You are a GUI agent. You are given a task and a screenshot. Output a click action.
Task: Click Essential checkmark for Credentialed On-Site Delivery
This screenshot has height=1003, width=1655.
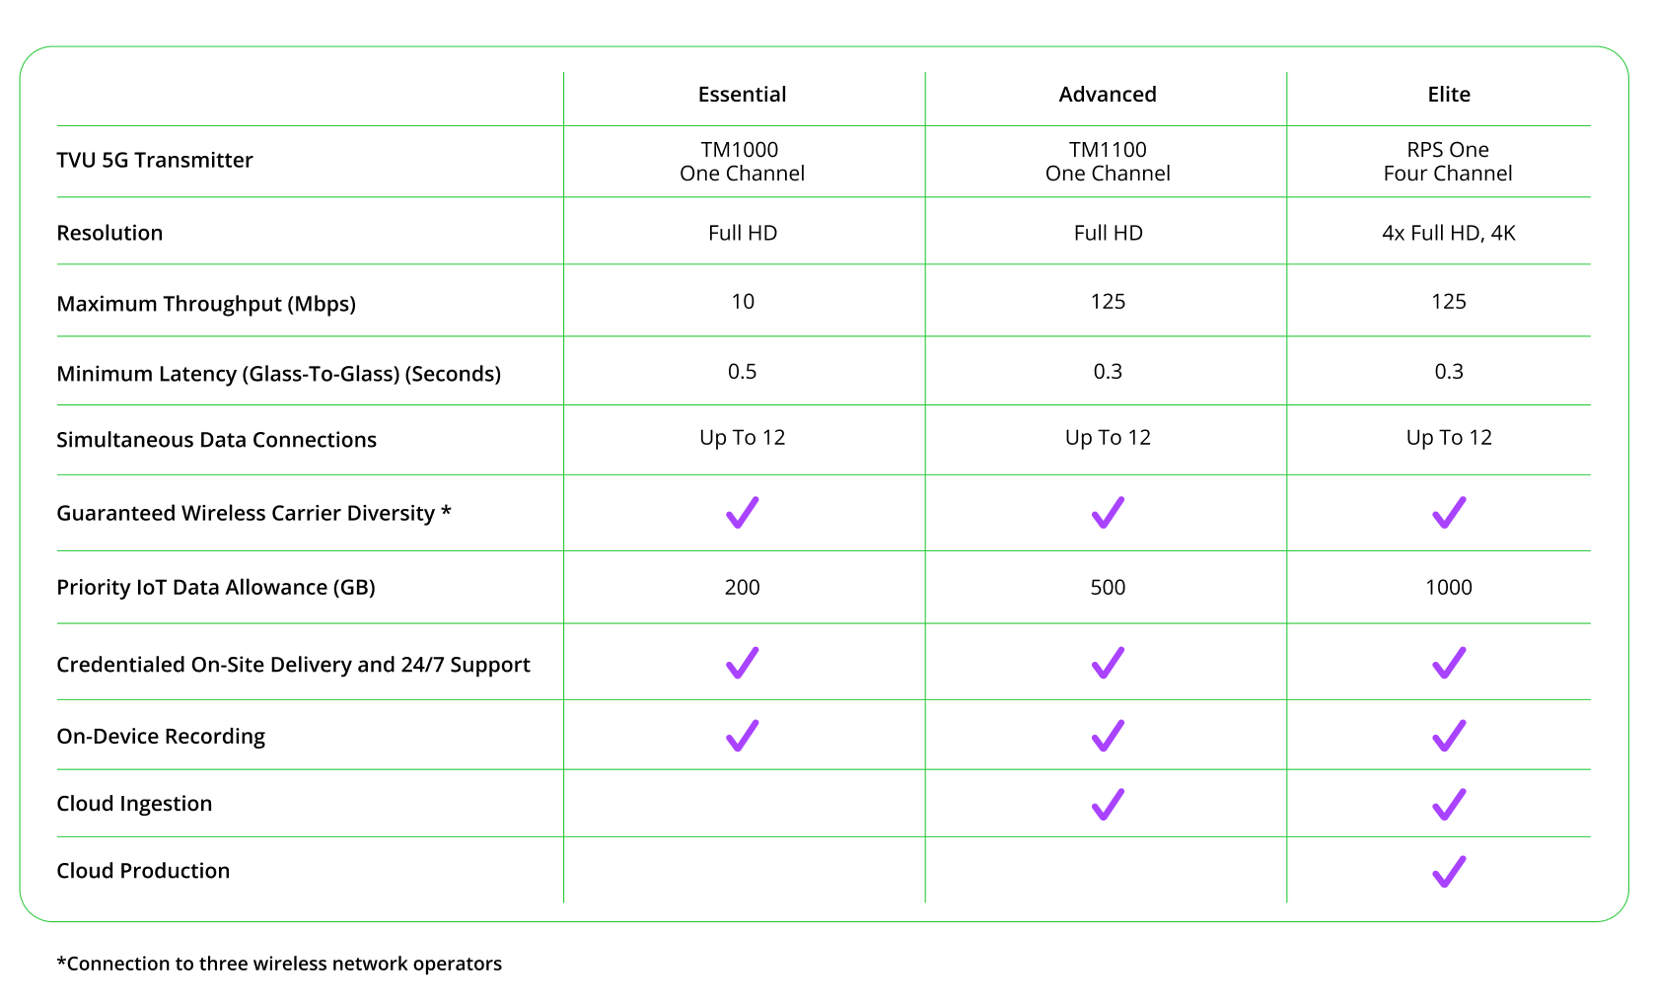(742, 663)
